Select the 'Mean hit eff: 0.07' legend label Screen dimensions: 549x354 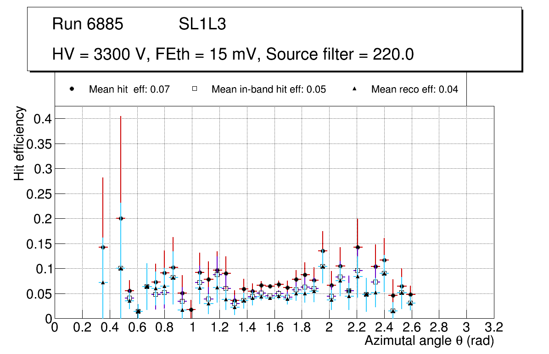click(x=129, y=89)
